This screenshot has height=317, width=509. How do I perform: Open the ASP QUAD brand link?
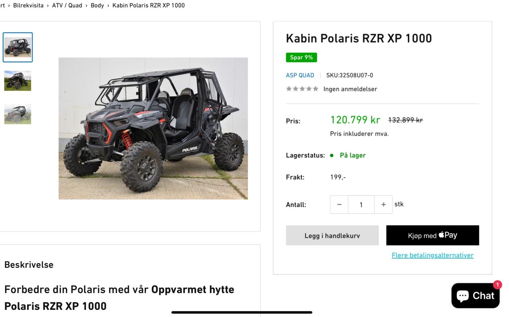(x=300, y=75)
